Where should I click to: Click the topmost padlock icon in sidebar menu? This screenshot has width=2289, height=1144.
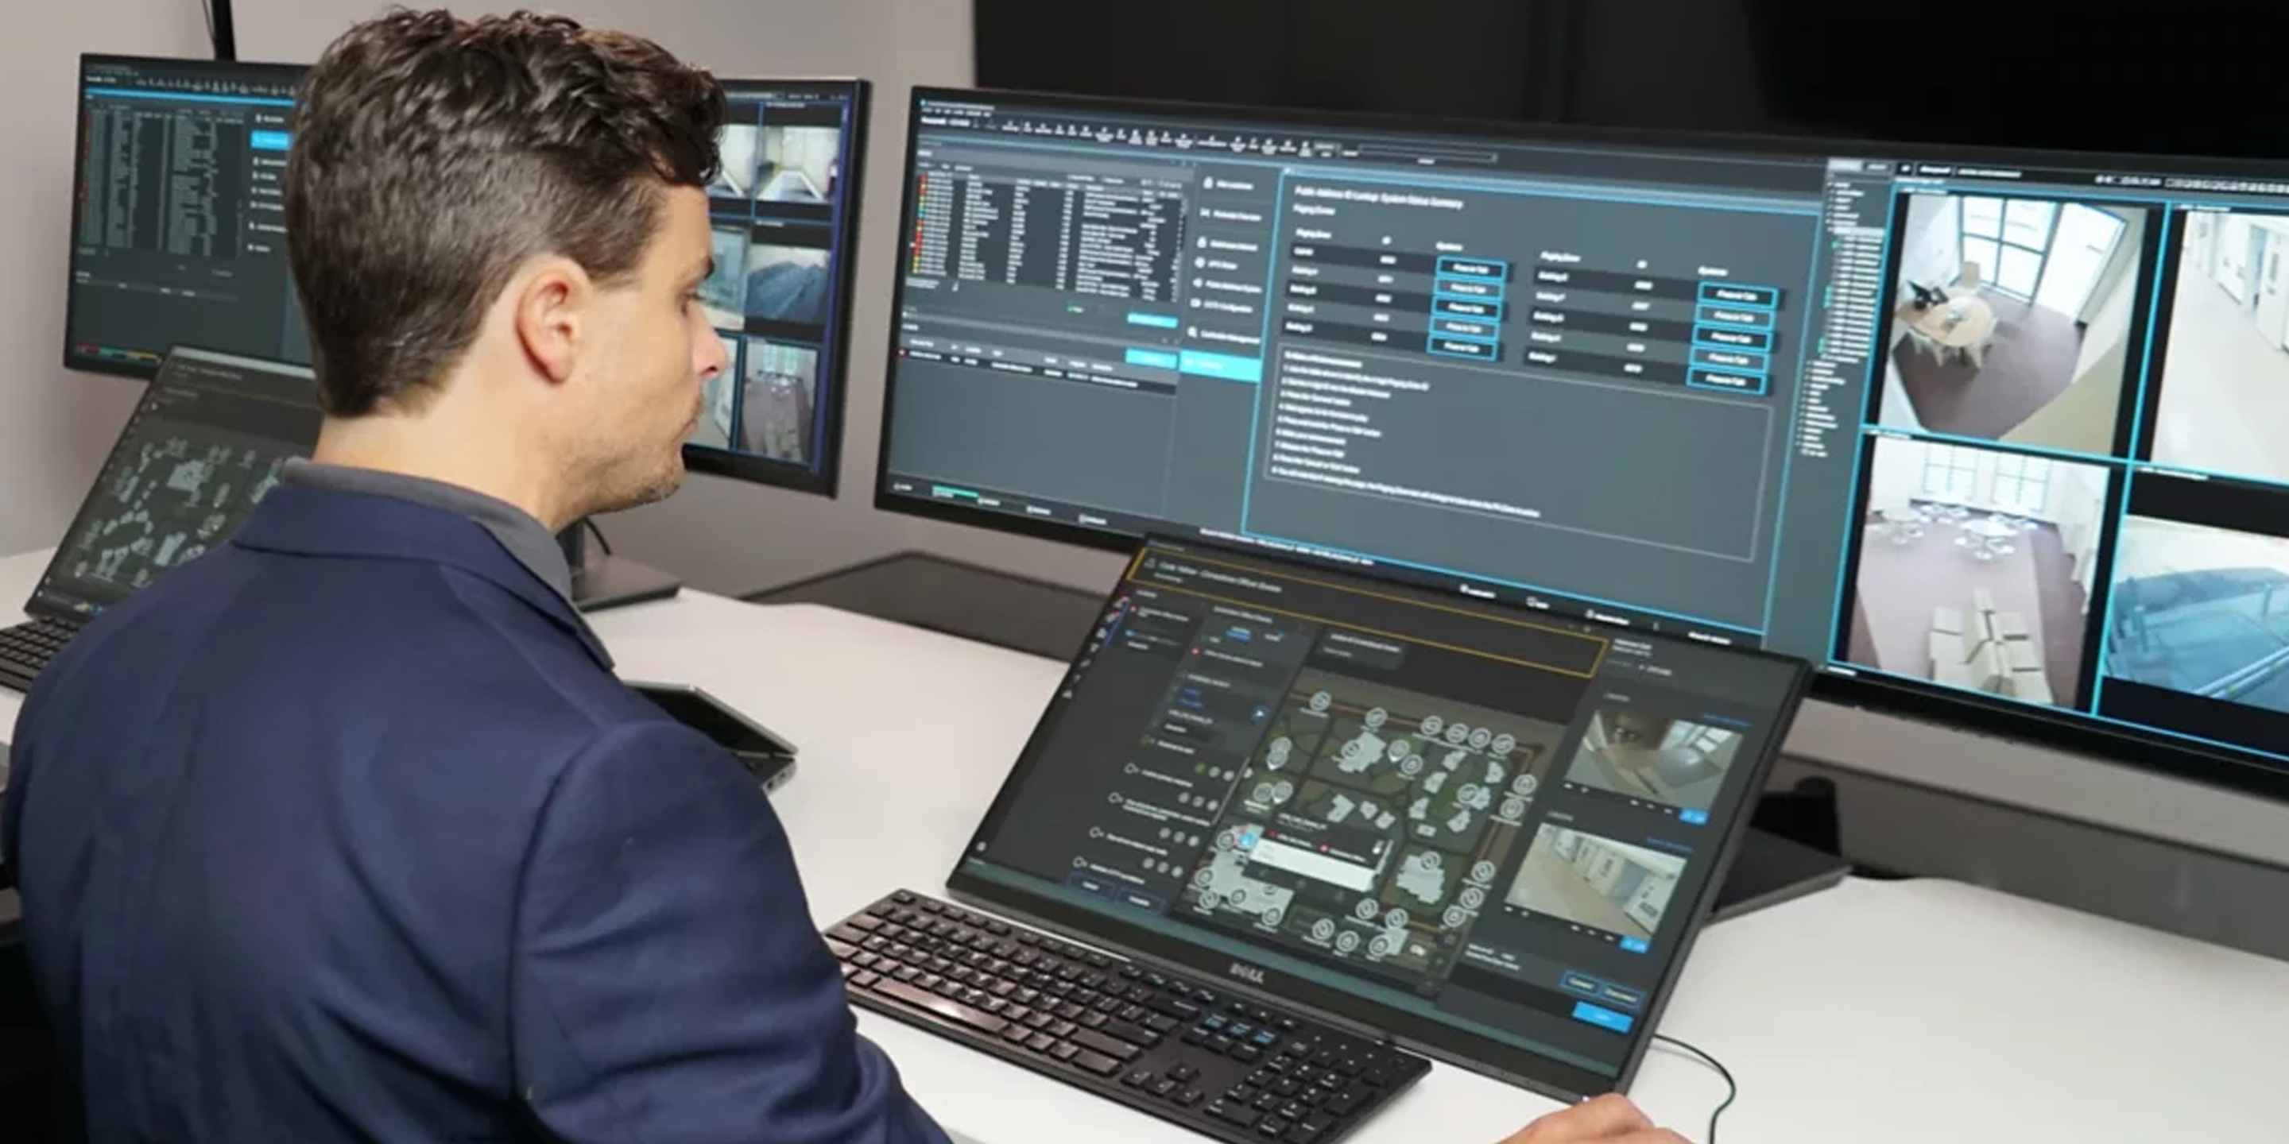pyautogui.click(x=1207, y=184)
